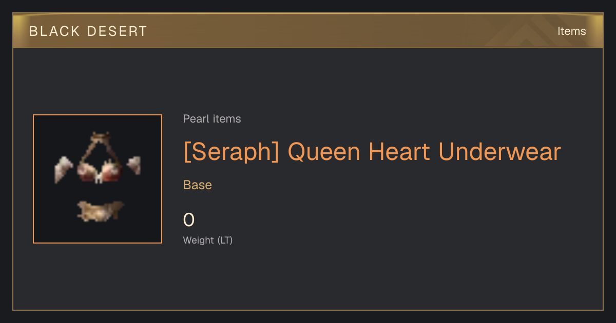Screen dimensions: 616x323
Task: Click the BLACK DESERT header title
Action: click(88, 31)
